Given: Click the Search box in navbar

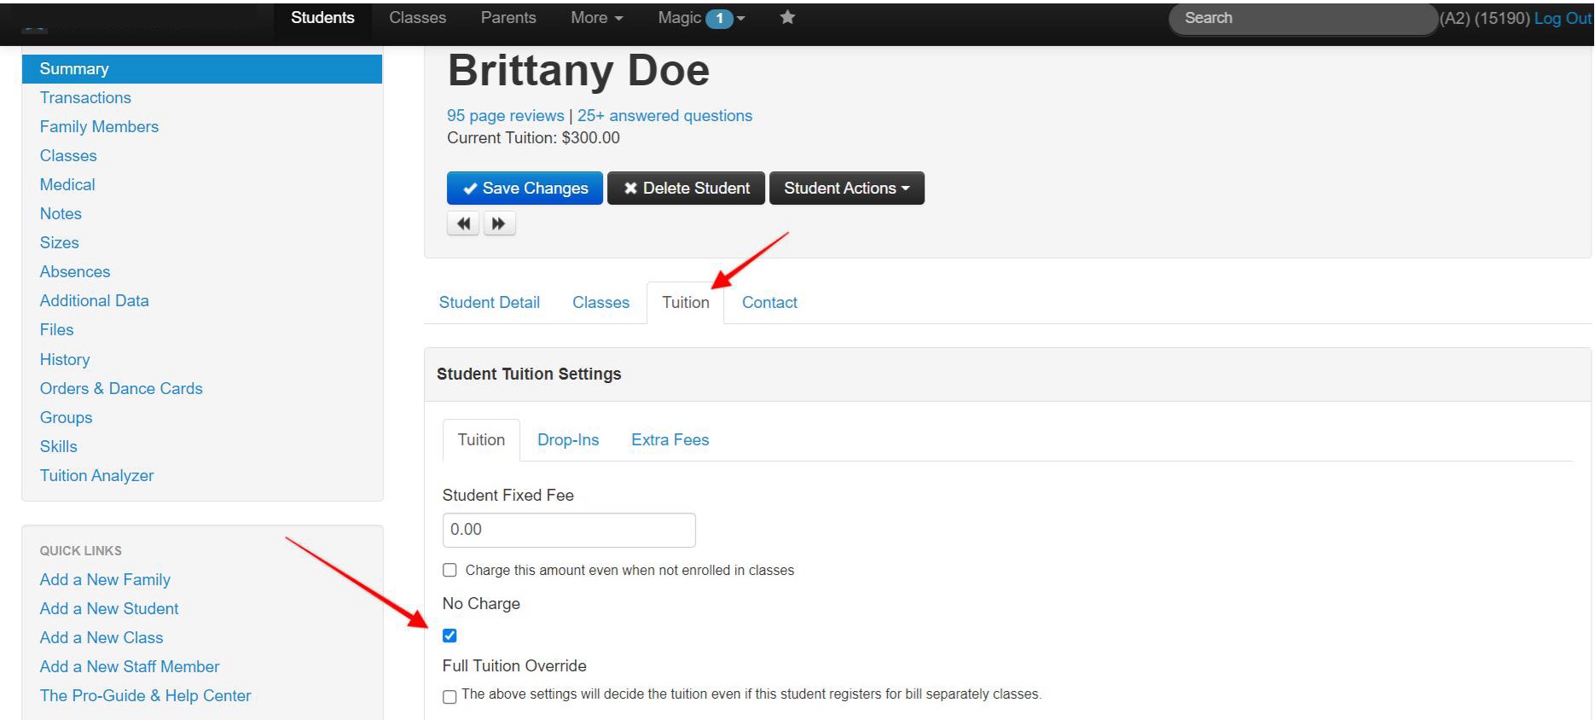Looking at the screenshot, I should (x=1302, y=19).
